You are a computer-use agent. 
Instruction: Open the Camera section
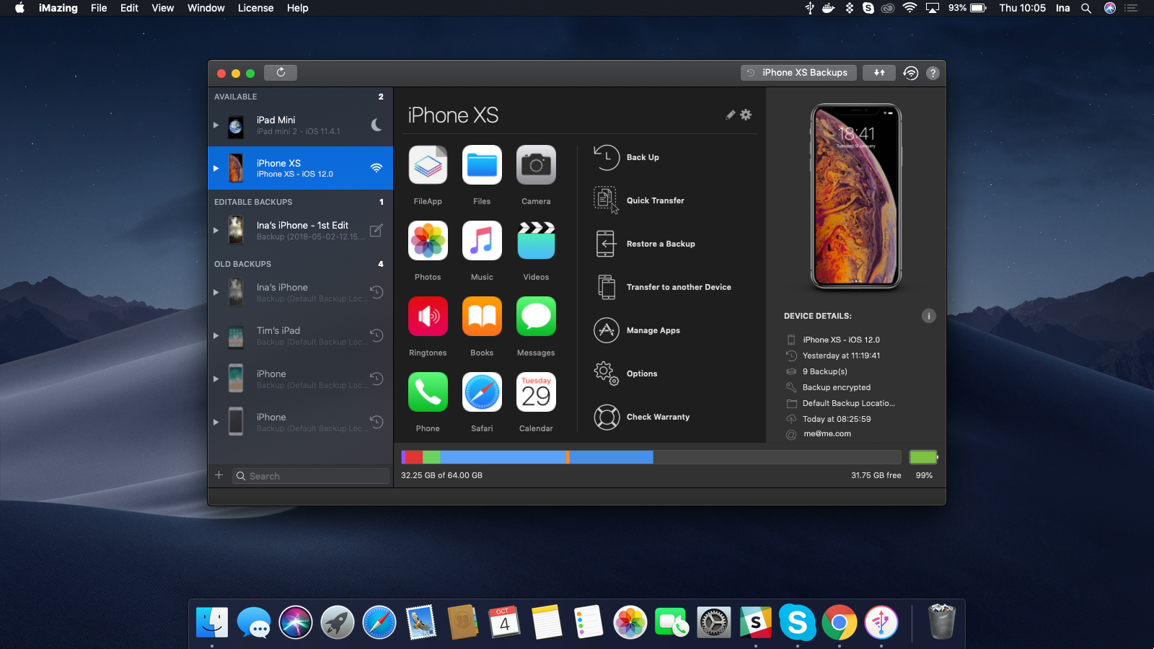point(536,165)
